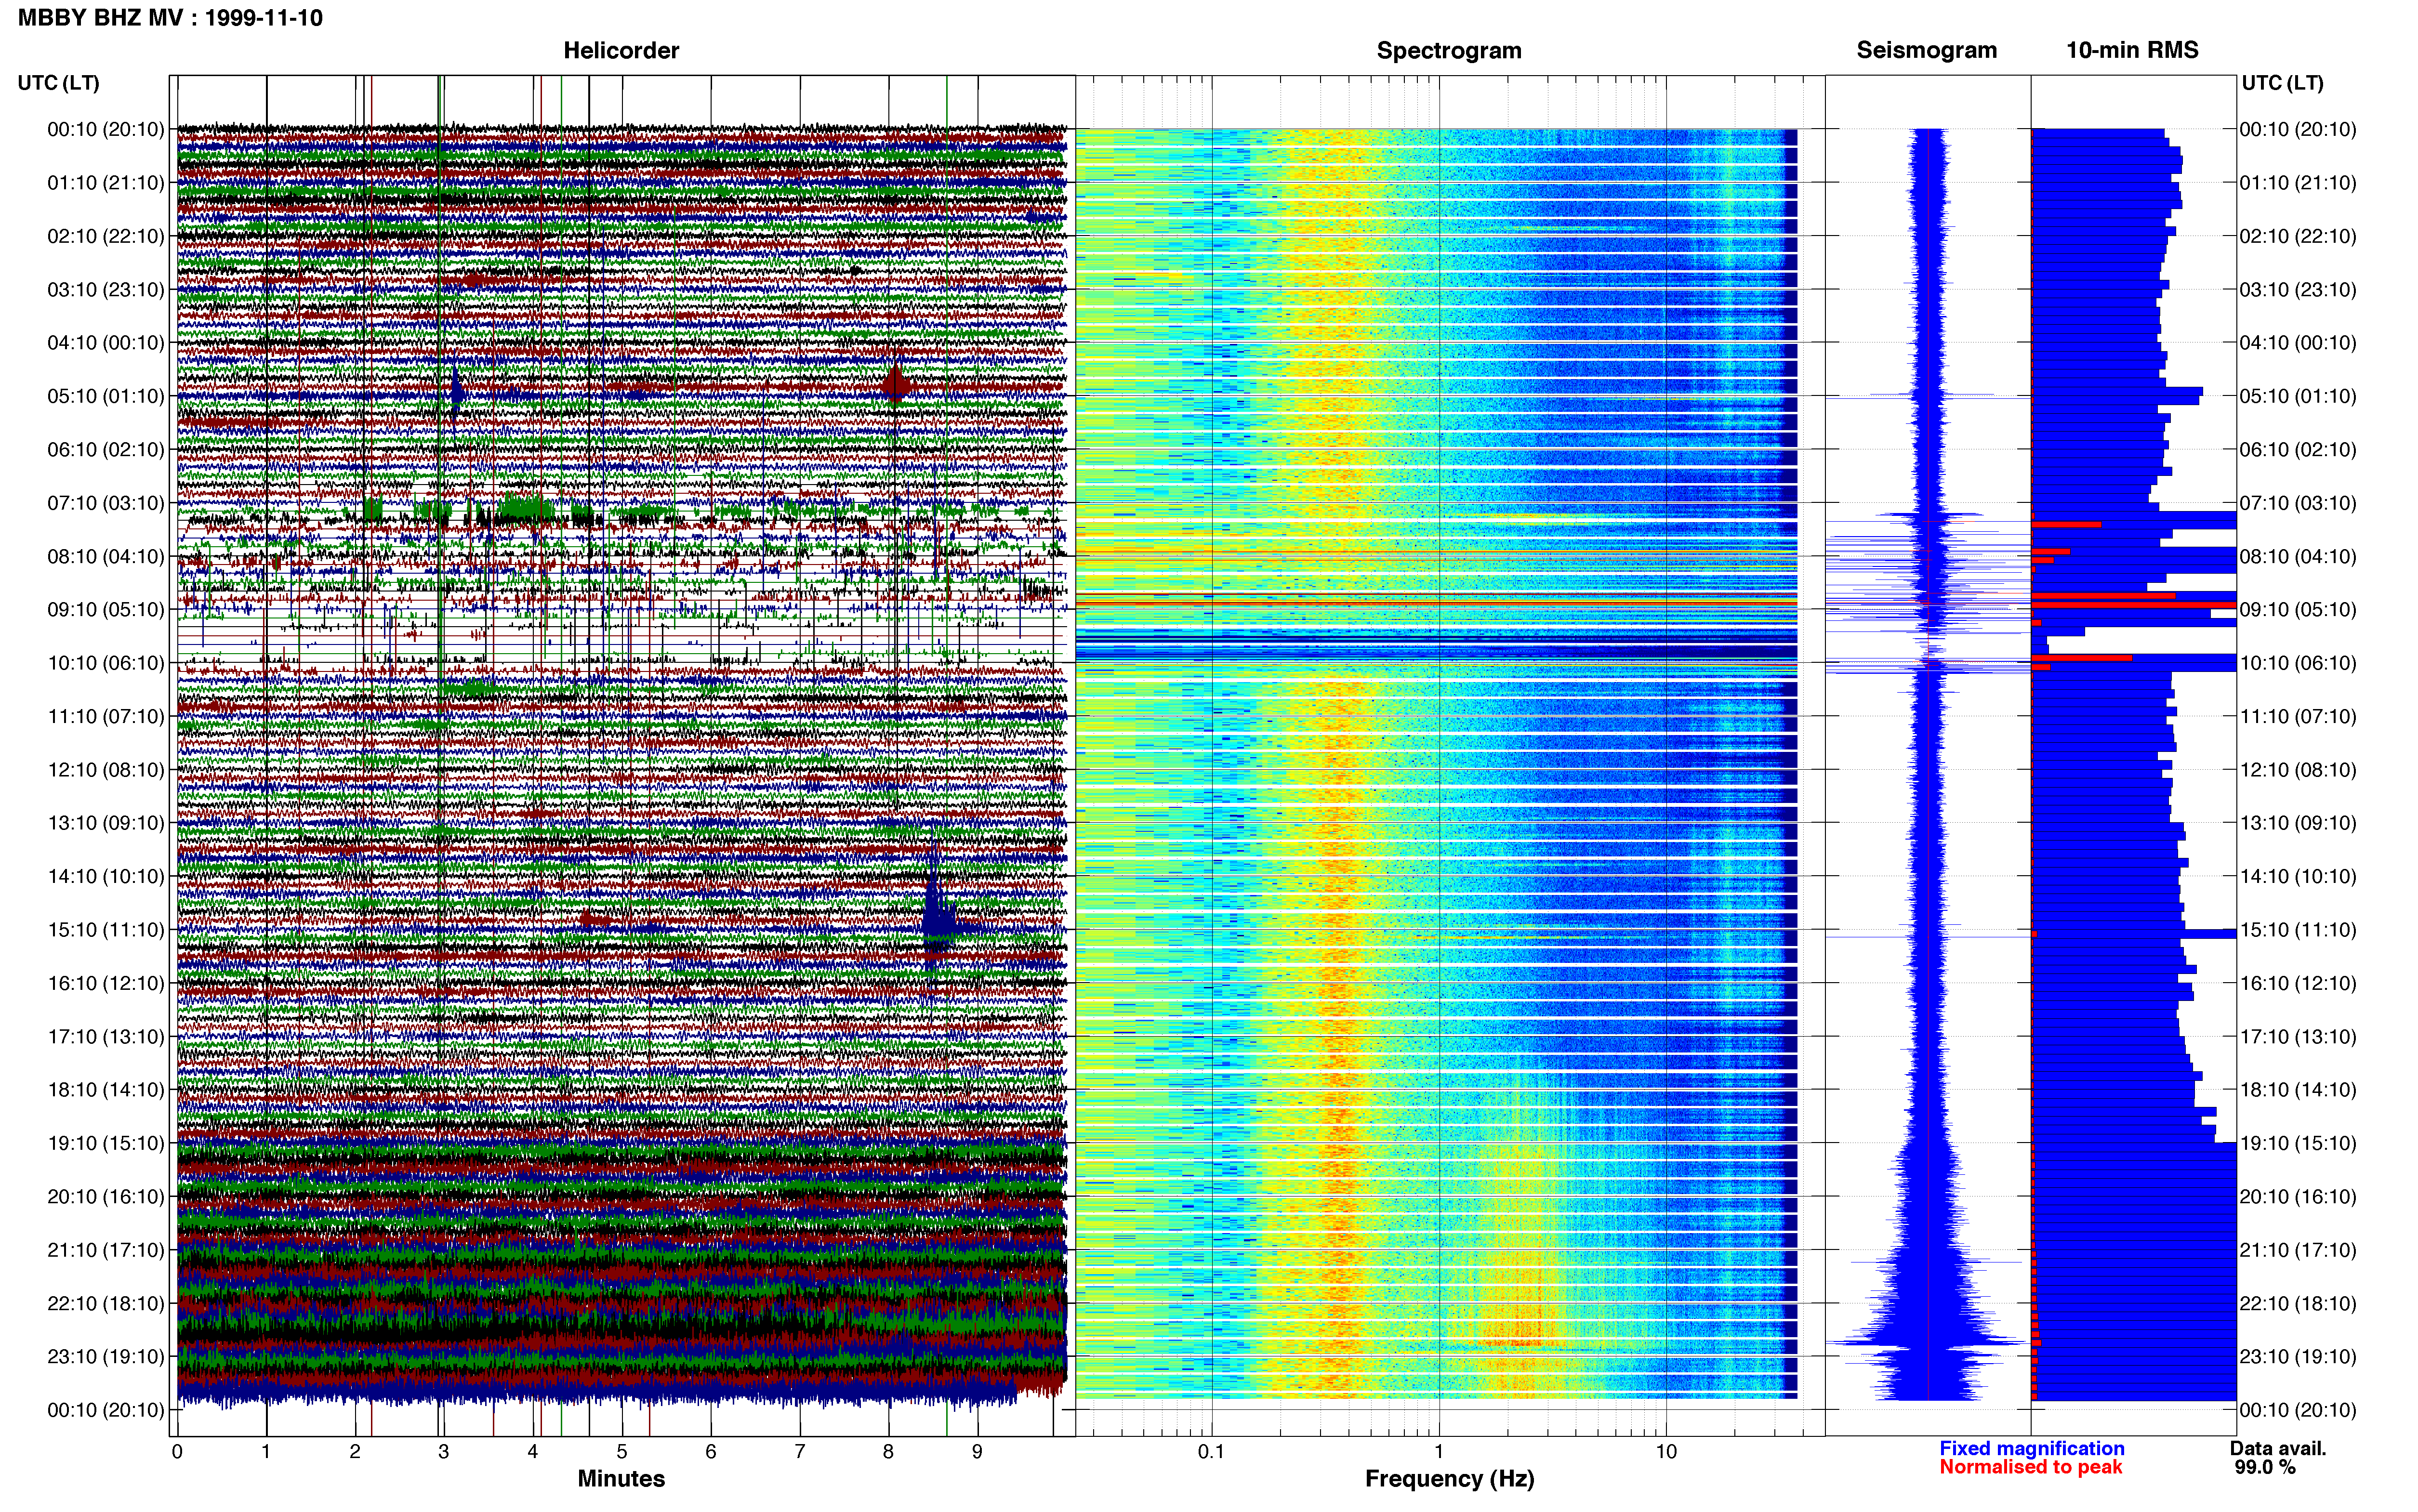Click the left 'UTC (LT)' axis label

[x=58, y=82]
